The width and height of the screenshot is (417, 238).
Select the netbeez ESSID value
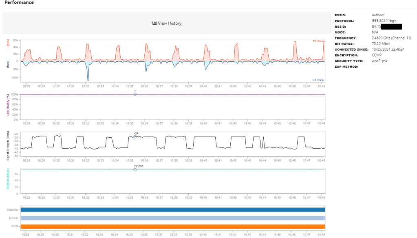[378, 15]
